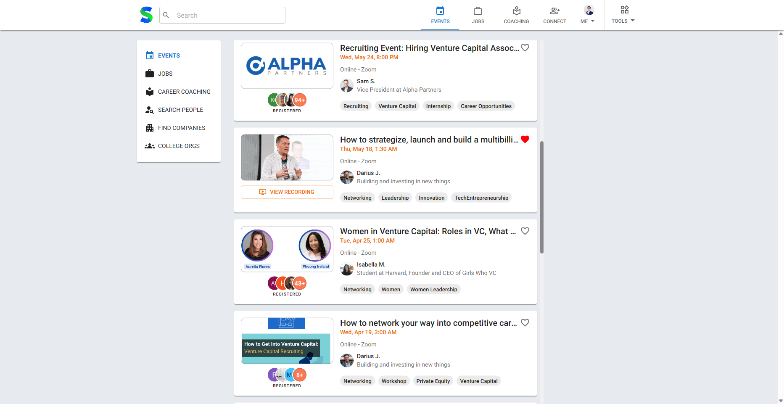The image size is (784, 404).
Task: Select Venture Capital tag on Recruiting Event
Action: pyautogui.click(x=397, y=106)
